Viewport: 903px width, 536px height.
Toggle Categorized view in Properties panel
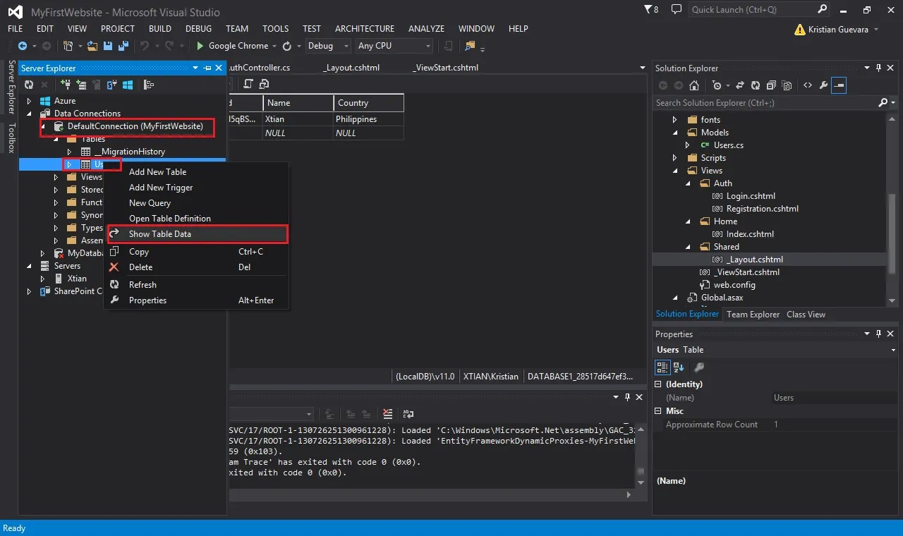pyautogui.click(x=662, y=367)
